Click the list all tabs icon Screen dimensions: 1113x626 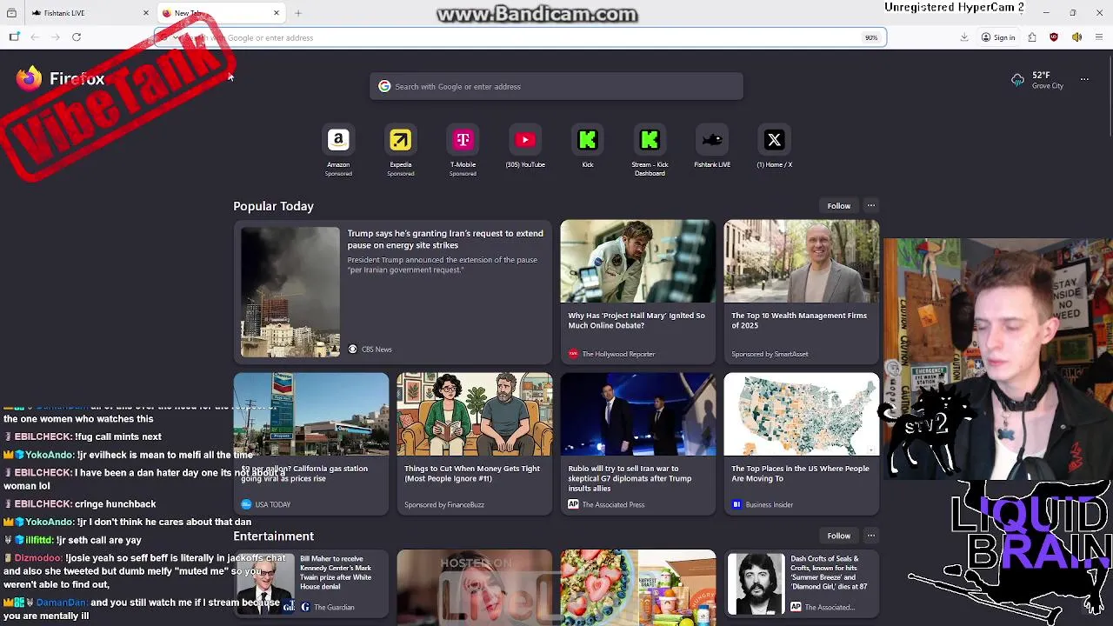(12, 13)
